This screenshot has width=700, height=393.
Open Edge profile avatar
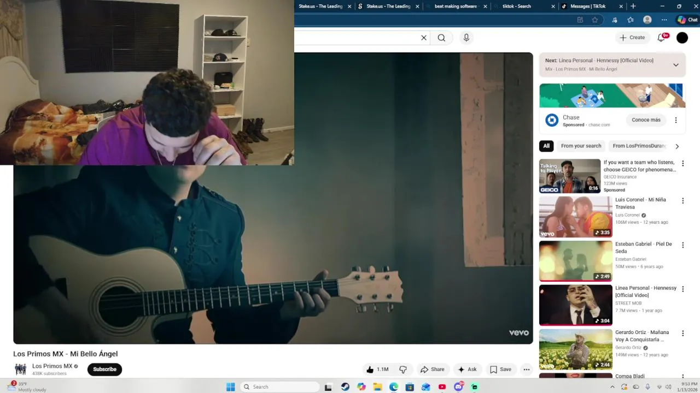click(647, 20)
